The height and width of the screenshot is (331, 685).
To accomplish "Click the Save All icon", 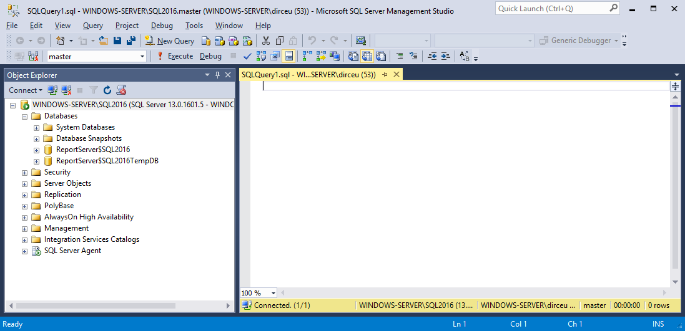I will tap(130, 41).
